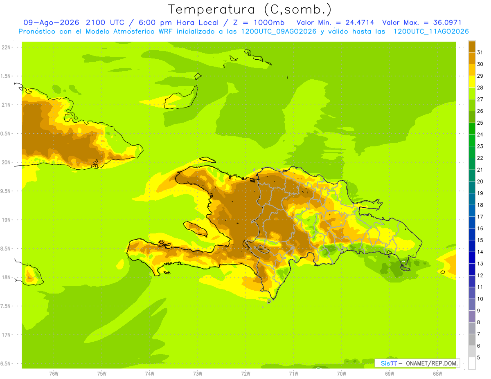491x379 pixels.
Task: Click the orange swatch between 30 and 31
Action: click(x=472, y=58)
